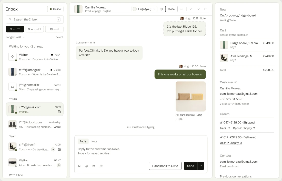This screenshot has height=181, width=282.
Task: Click the Send button
Action: (x=191, y=166)
